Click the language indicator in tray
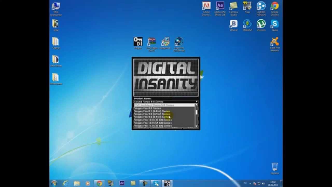 245,183
